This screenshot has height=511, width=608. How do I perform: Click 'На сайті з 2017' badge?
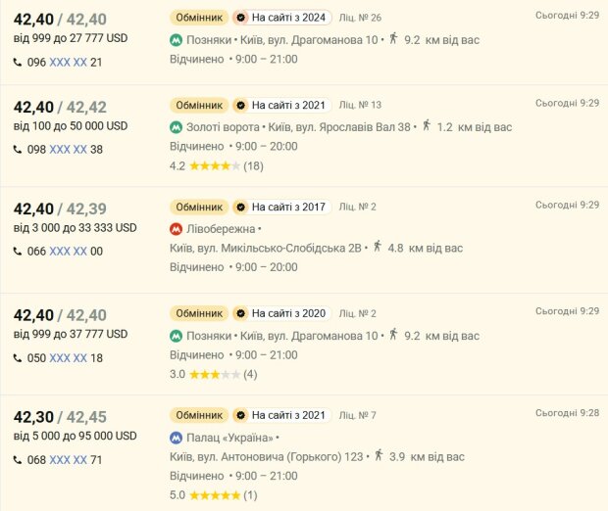click(281, 208)
